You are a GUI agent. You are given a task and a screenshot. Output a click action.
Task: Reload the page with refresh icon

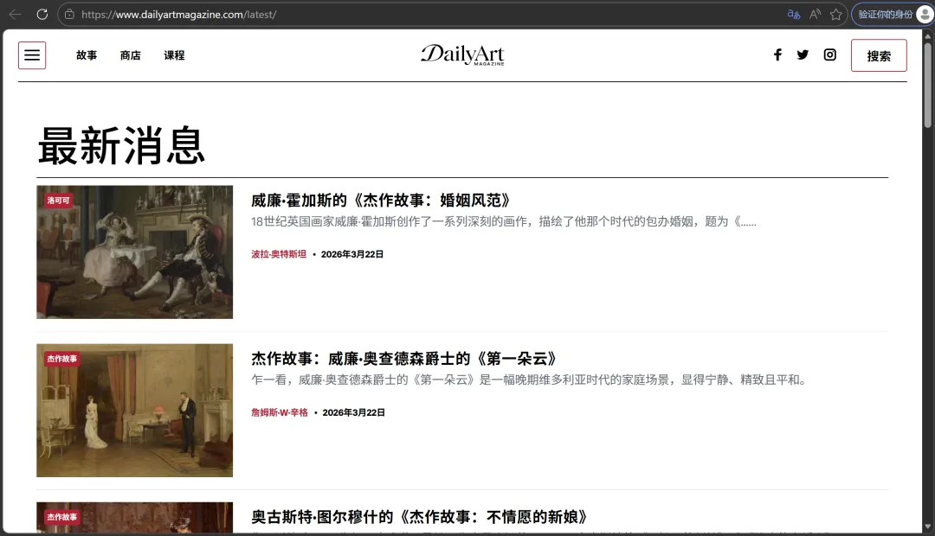42,15
